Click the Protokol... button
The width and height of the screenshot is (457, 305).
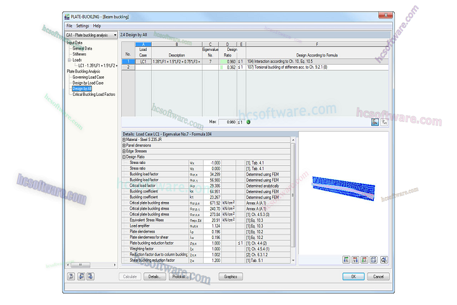click(x=180, y=276)
